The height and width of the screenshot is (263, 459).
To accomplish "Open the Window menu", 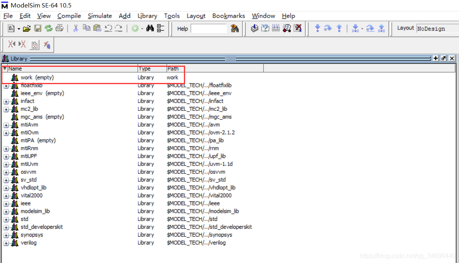I will (x=263, y=16).
